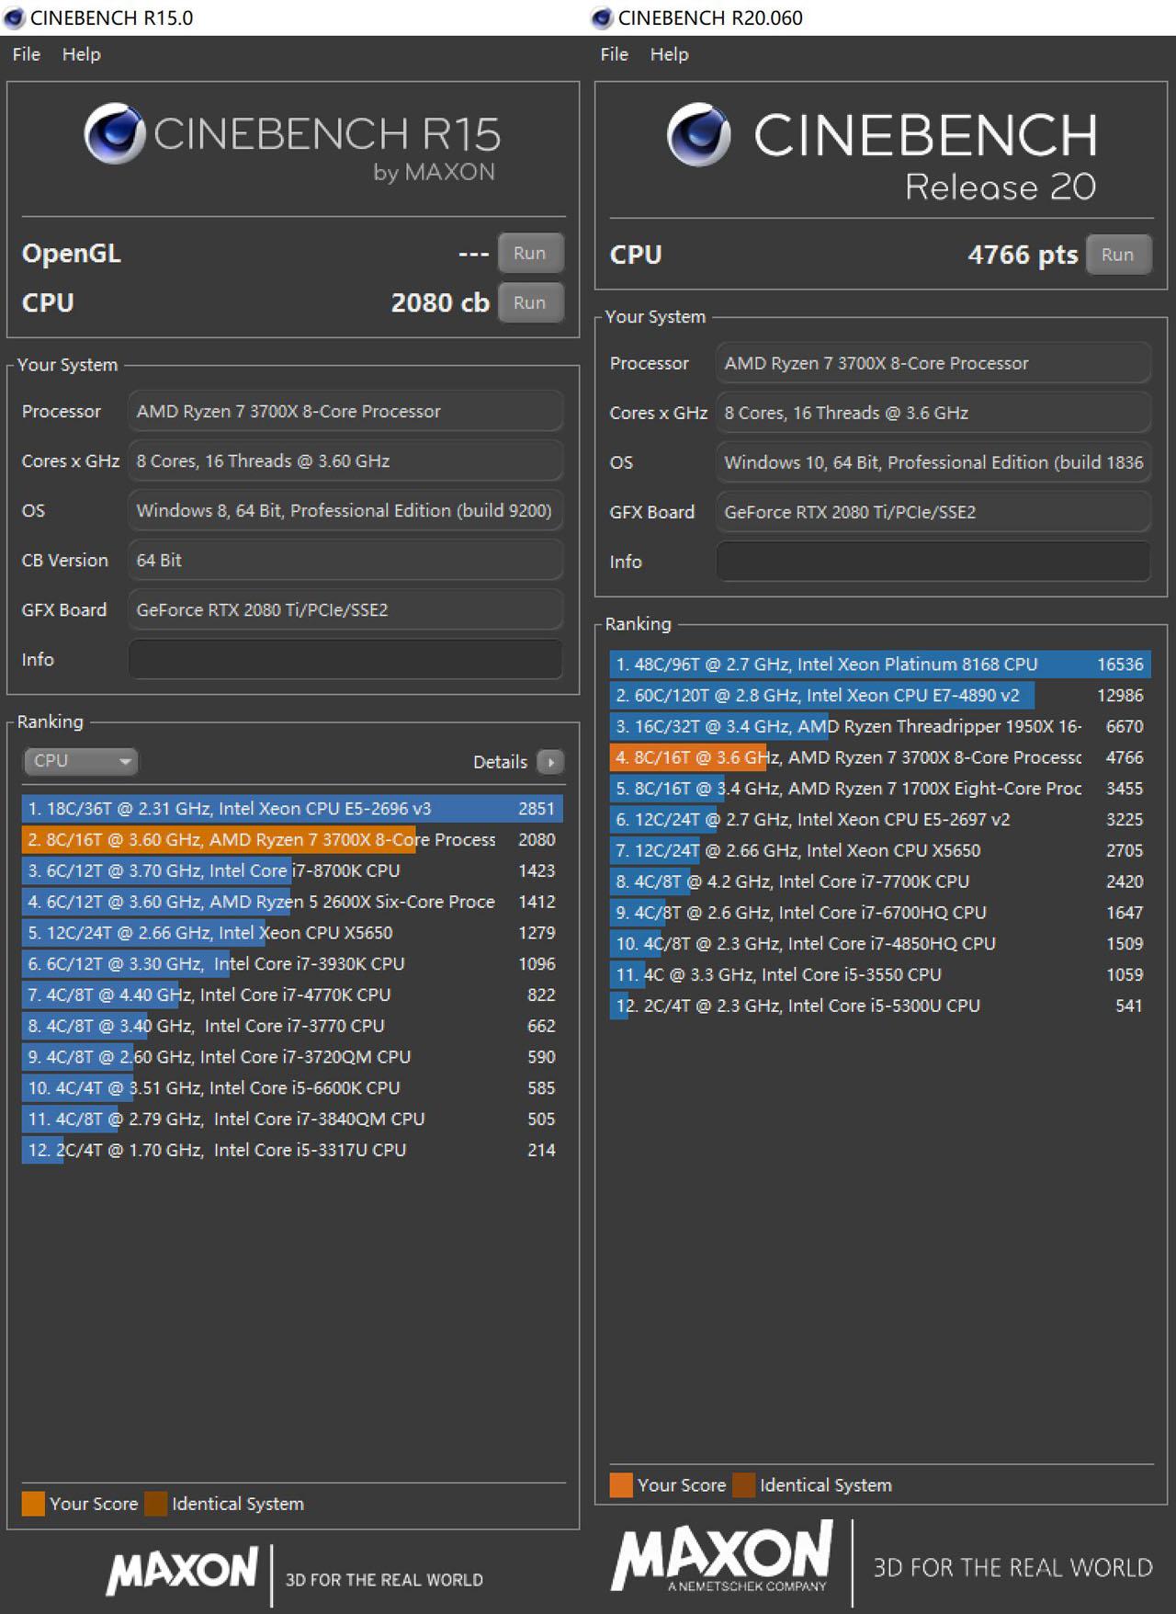Image resolution: width=1176 pixels, height=1614 pixels.
Task: Select Core i5-3550 ranking row in R20
Action: [880, 974]
